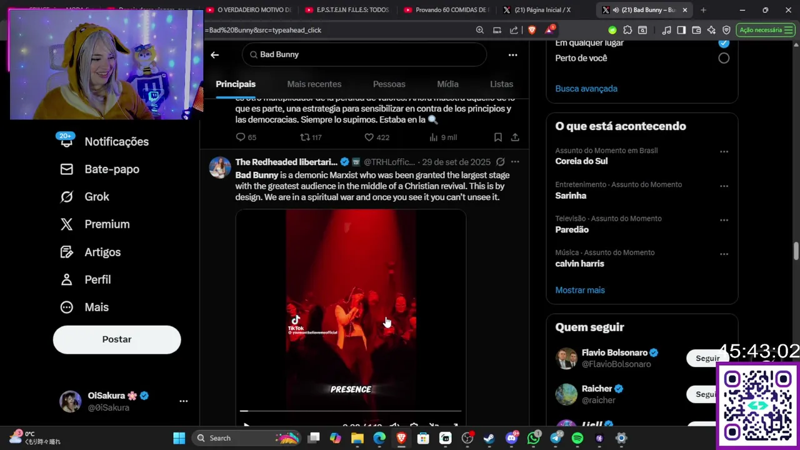Viewport: 800px width, 450px height.
Task: Open a new browser tab with plus
Action: coord(703,10)
